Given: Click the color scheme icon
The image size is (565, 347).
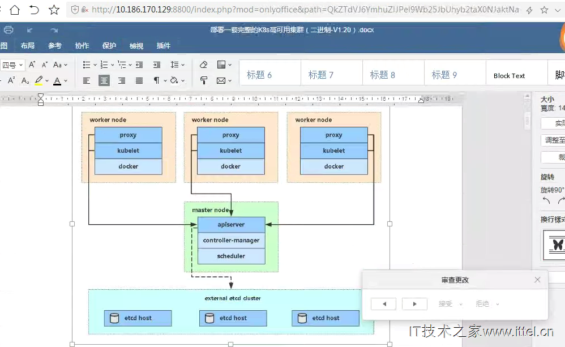Looking at the screenshot, I should (221, 65).
